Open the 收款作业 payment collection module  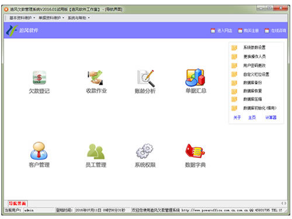[x=96, y=82]
